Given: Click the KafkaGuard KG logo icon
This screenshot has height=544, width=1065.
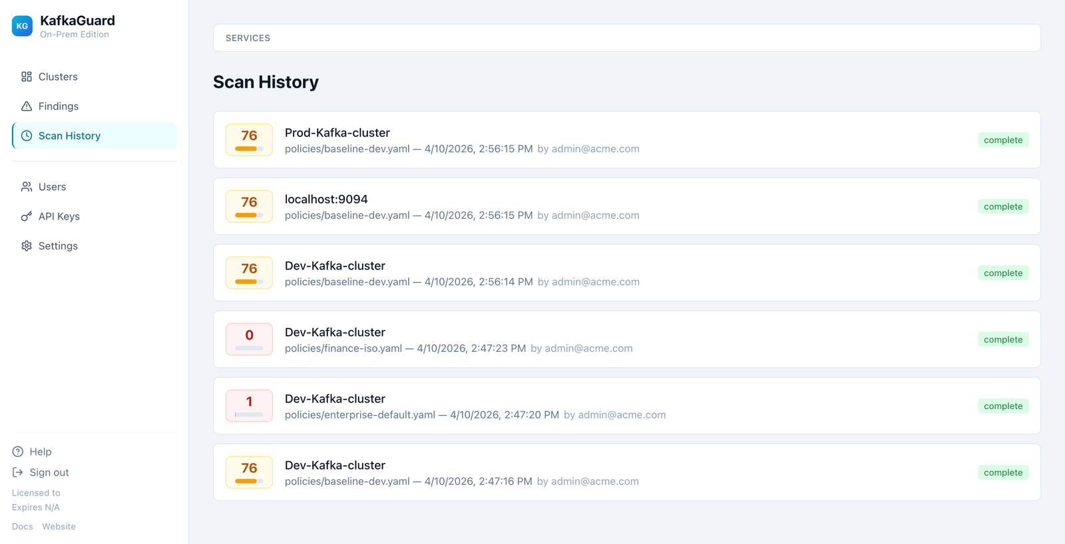Looking at the screenshot, I should (22, 26).
